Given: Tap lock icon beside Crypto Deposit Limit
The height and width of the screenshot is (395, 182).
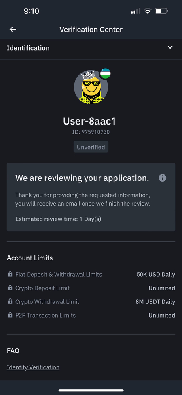Looking at the screenshot, I should tap(10, 288).
